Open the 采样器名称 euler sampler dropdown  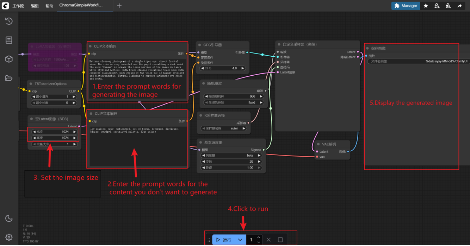(x=224, y=128)
